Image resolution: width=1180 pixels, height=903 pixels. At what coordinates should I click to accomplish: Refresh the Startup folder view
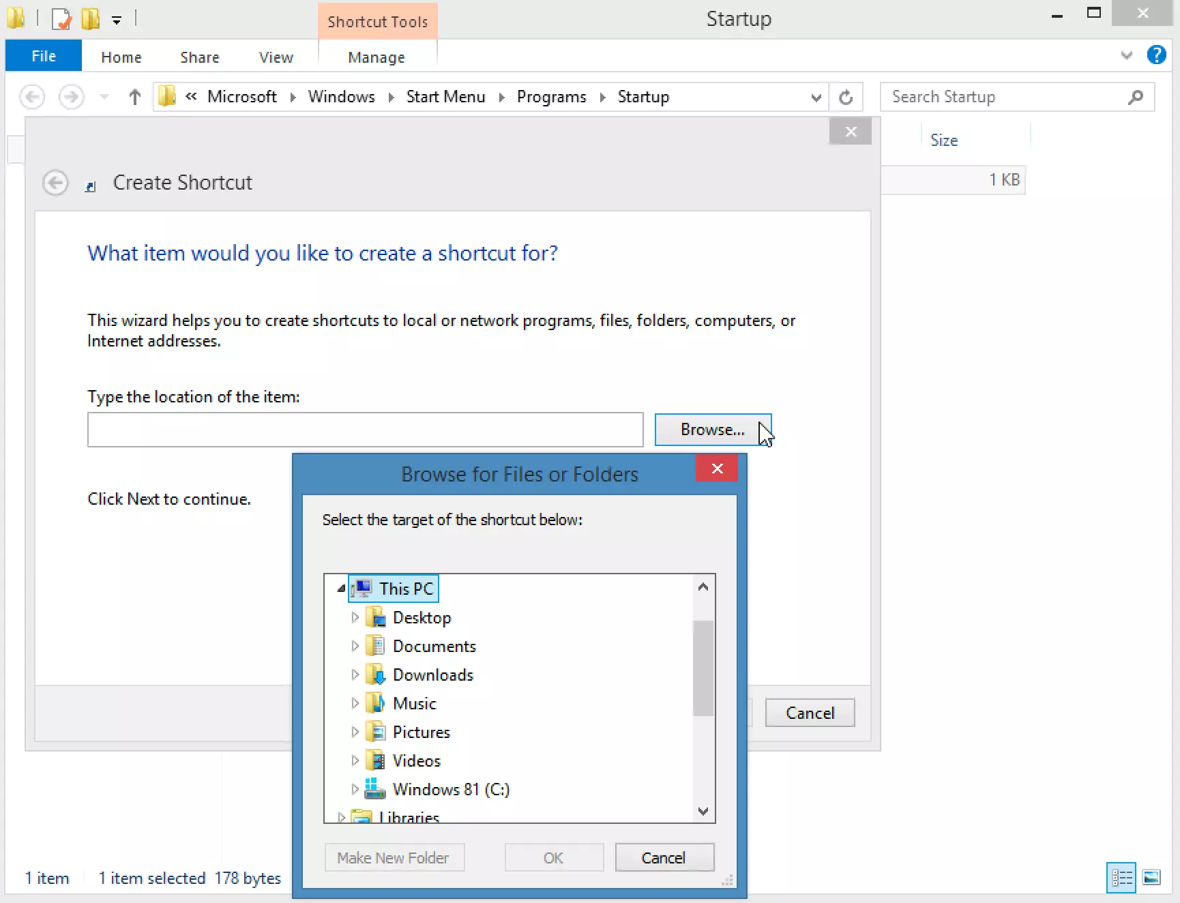(846, 98)
